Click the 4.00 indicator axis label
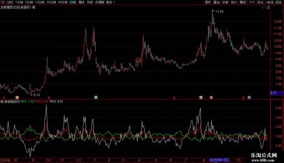Viewport: 284px width, 163px height. [x=278, y=108]
